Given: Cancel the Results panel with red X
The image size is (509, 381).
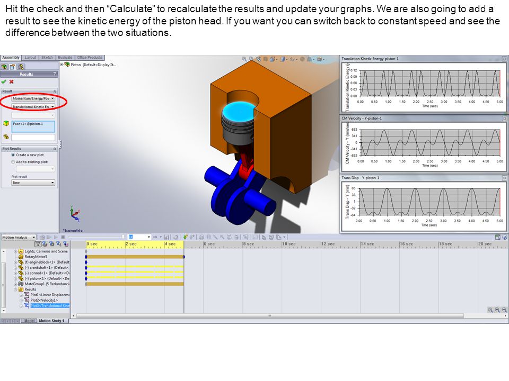Looking at the screenshot, I should point(11,81).
